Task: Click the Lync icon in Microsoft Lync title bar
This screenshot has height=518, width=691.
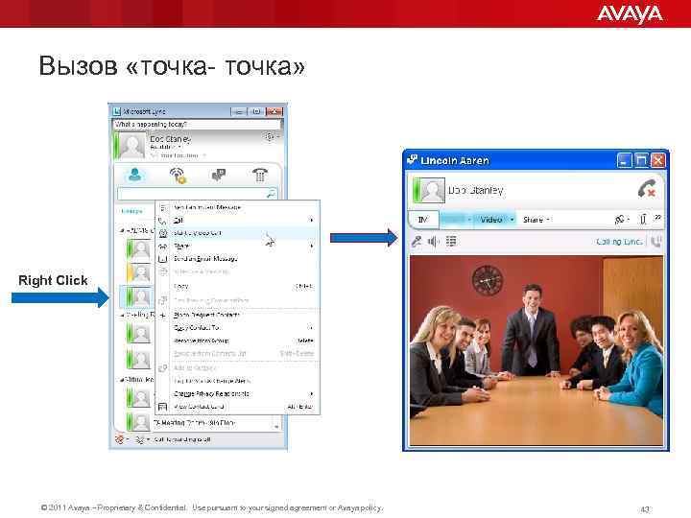Action: point(117,111)
